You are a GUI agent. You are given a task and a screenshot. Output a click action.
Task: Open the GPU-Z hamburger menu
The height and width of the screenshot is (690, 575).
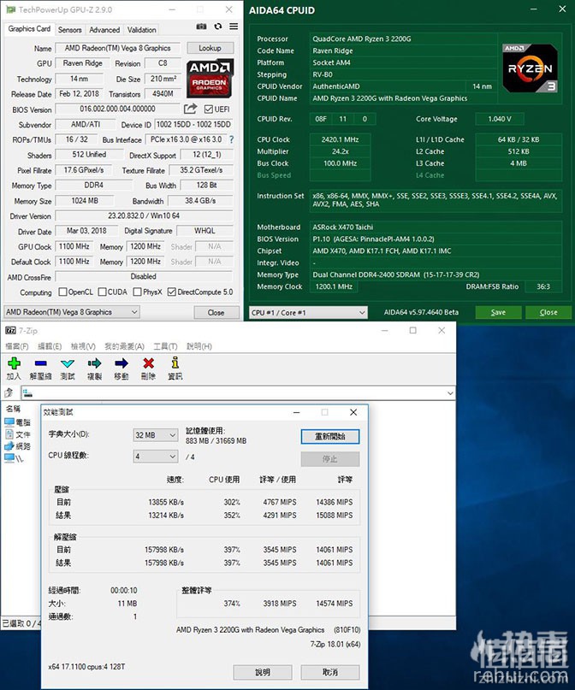tap(234, 27)
